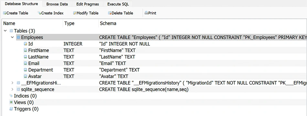This screenshot has height=116, width=307.
Task: Click the Delete Table button label
Action: tap(122, 13)
